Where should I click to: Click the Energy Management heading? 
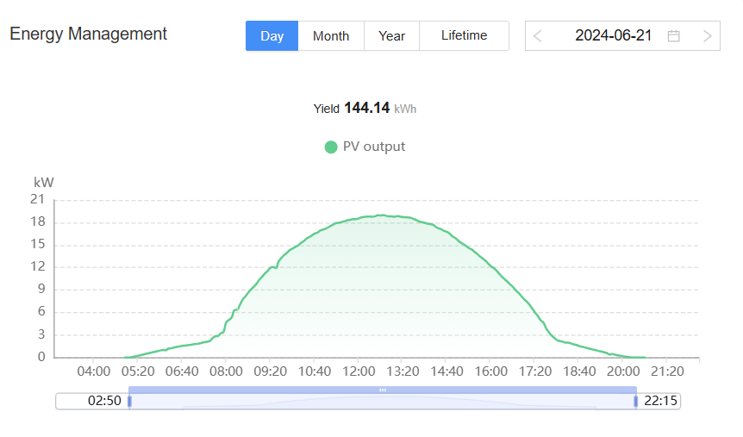tap(88, 34)
